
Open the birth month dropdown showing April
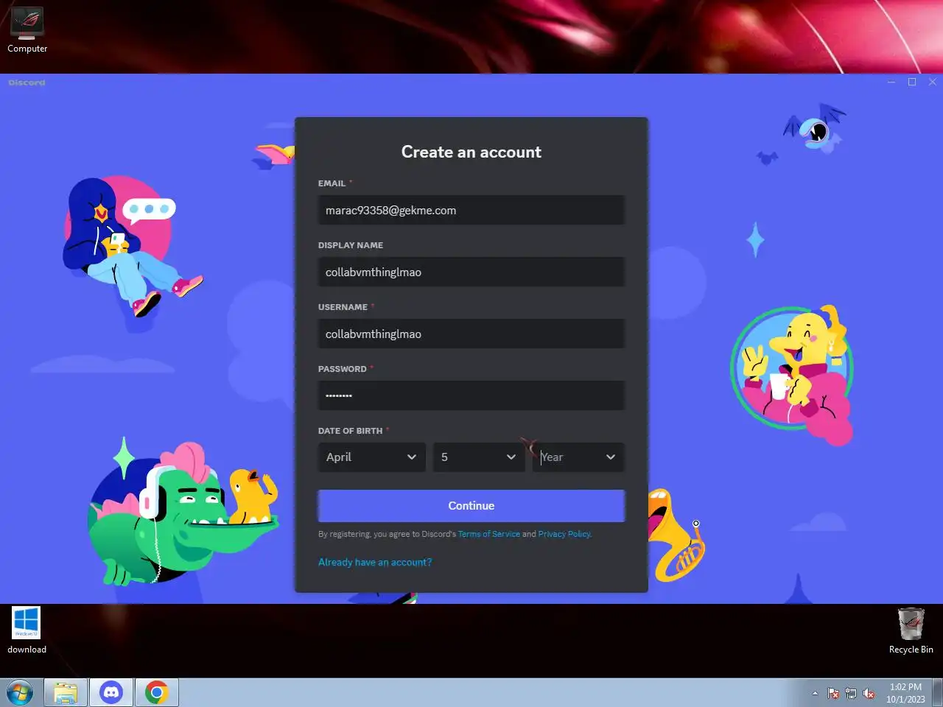tap(372, 457)
